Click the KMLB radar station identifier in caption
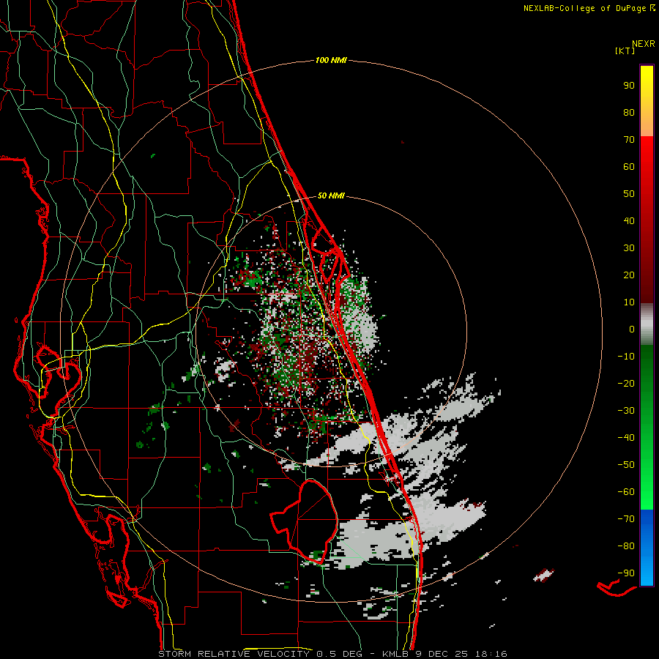 [x=395, y=654]
